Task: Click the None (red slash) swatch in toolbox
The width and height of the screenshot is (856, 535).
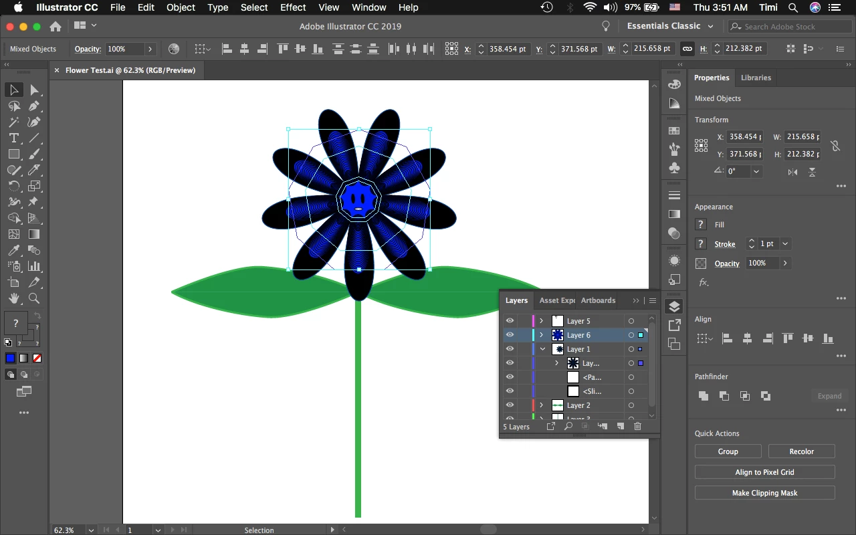Action: coord(37,358)
